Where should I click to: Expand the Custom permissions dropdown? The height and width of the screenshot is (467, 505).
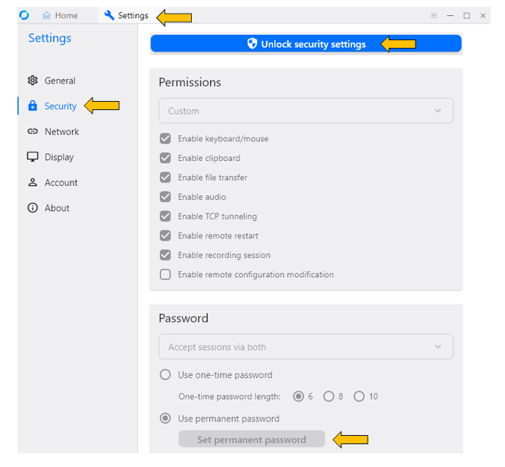(x=306, y=111)
